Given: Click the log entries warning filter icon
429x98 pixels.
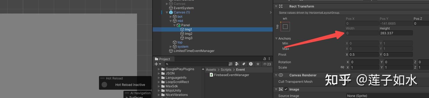Looking at the screenshot, I should click(251, 64).
